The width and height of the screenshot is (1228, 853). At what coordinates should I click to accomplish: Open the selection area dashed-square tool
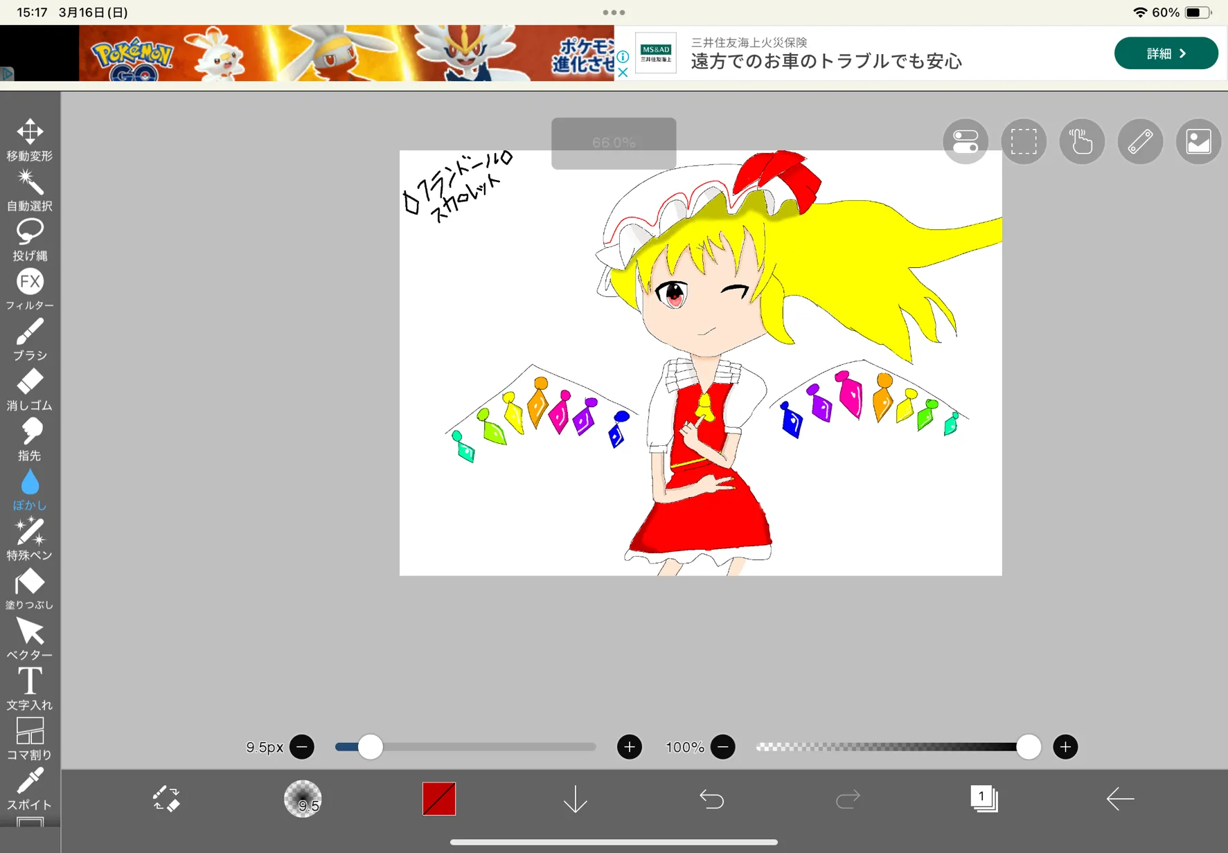(x=1024, y=142)
